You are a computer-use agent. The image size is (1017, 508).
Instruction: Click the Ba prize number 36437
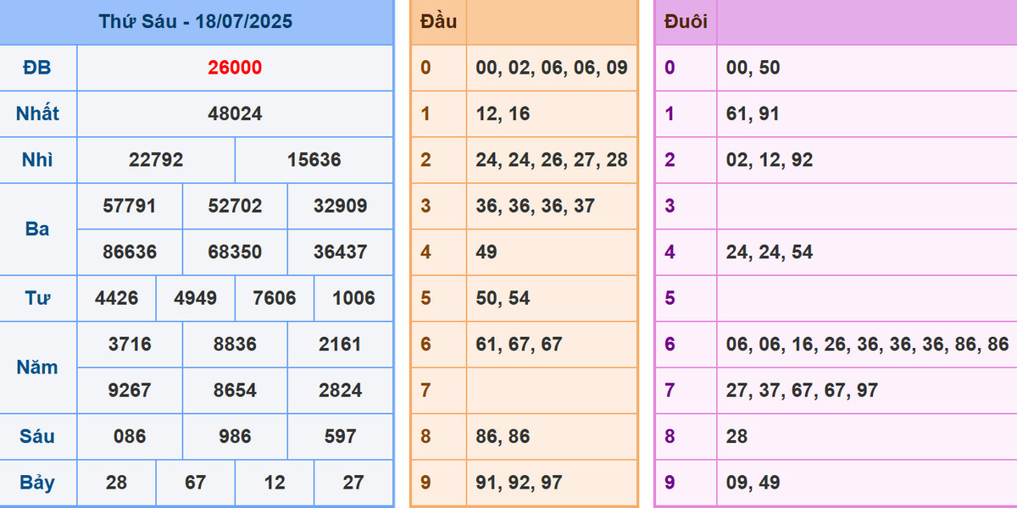[x=340, y=251]
